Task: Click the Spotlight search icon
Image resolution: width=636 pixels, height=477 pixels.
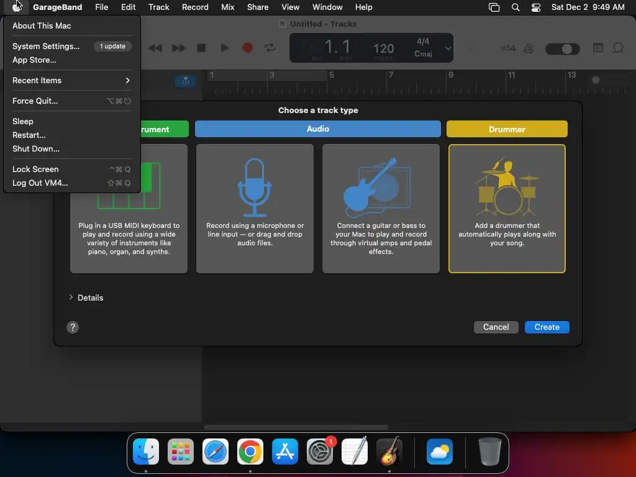Action: [x=515, y=7]
